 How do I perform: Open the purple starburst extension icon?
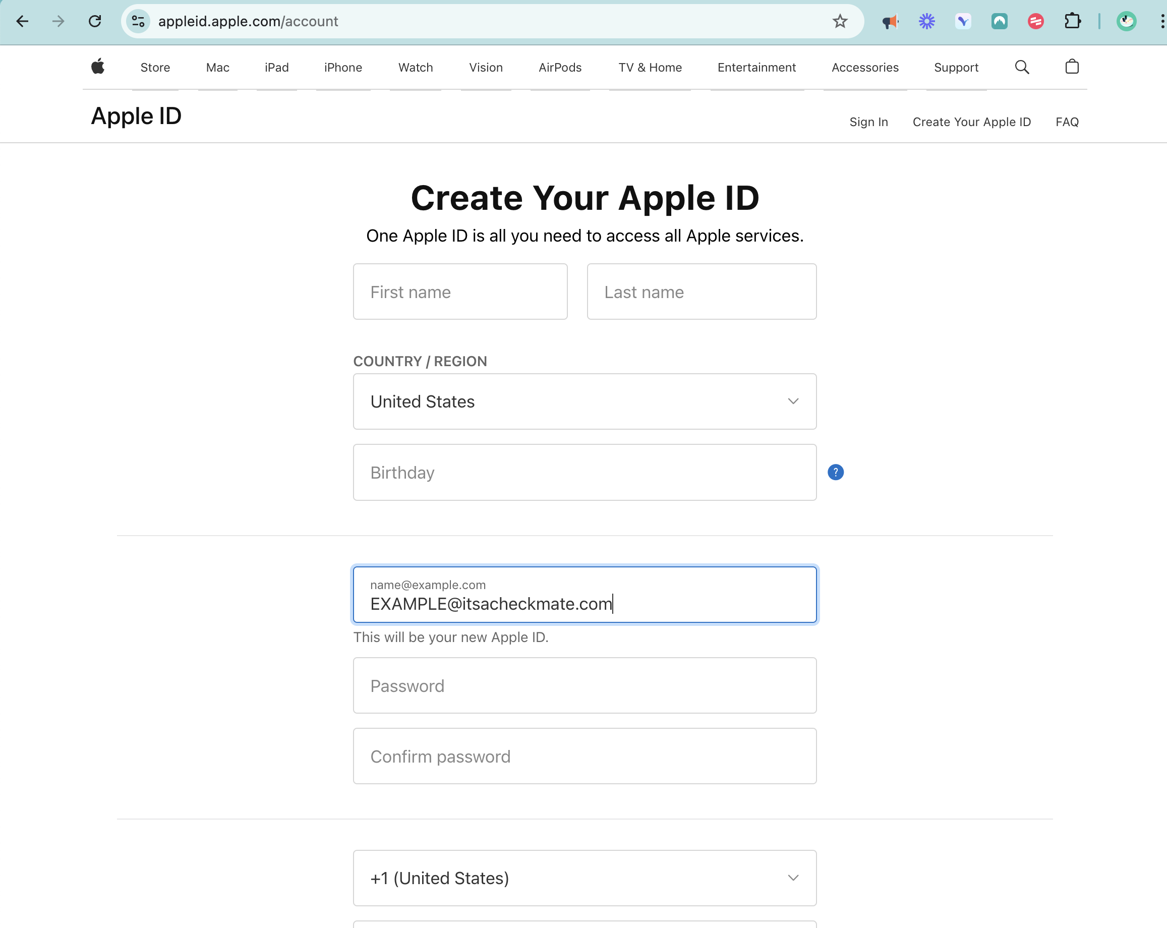(926, 21)
